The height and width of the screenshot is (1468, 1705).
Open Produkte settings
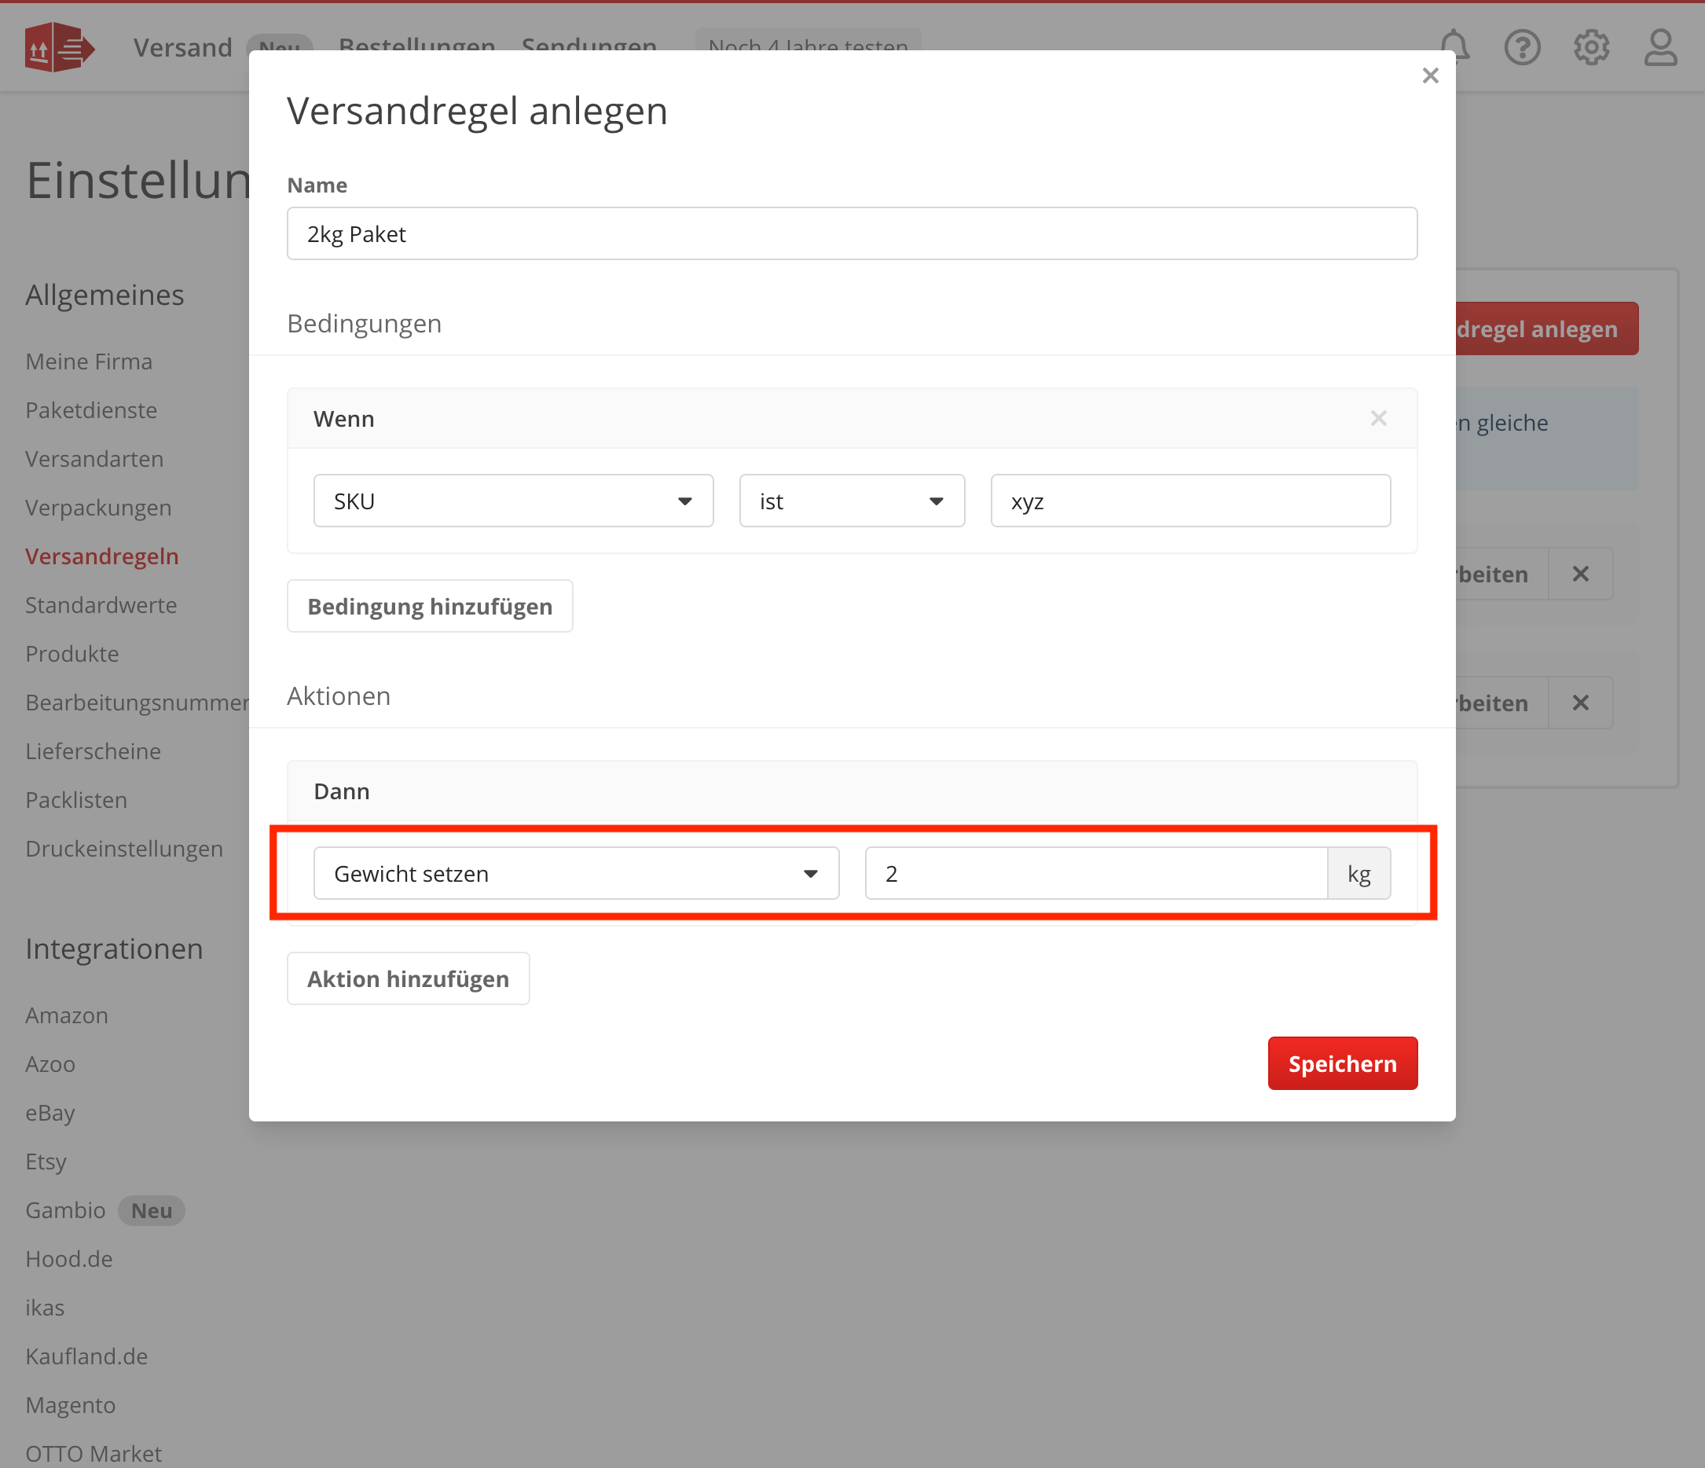click(72, 653)
